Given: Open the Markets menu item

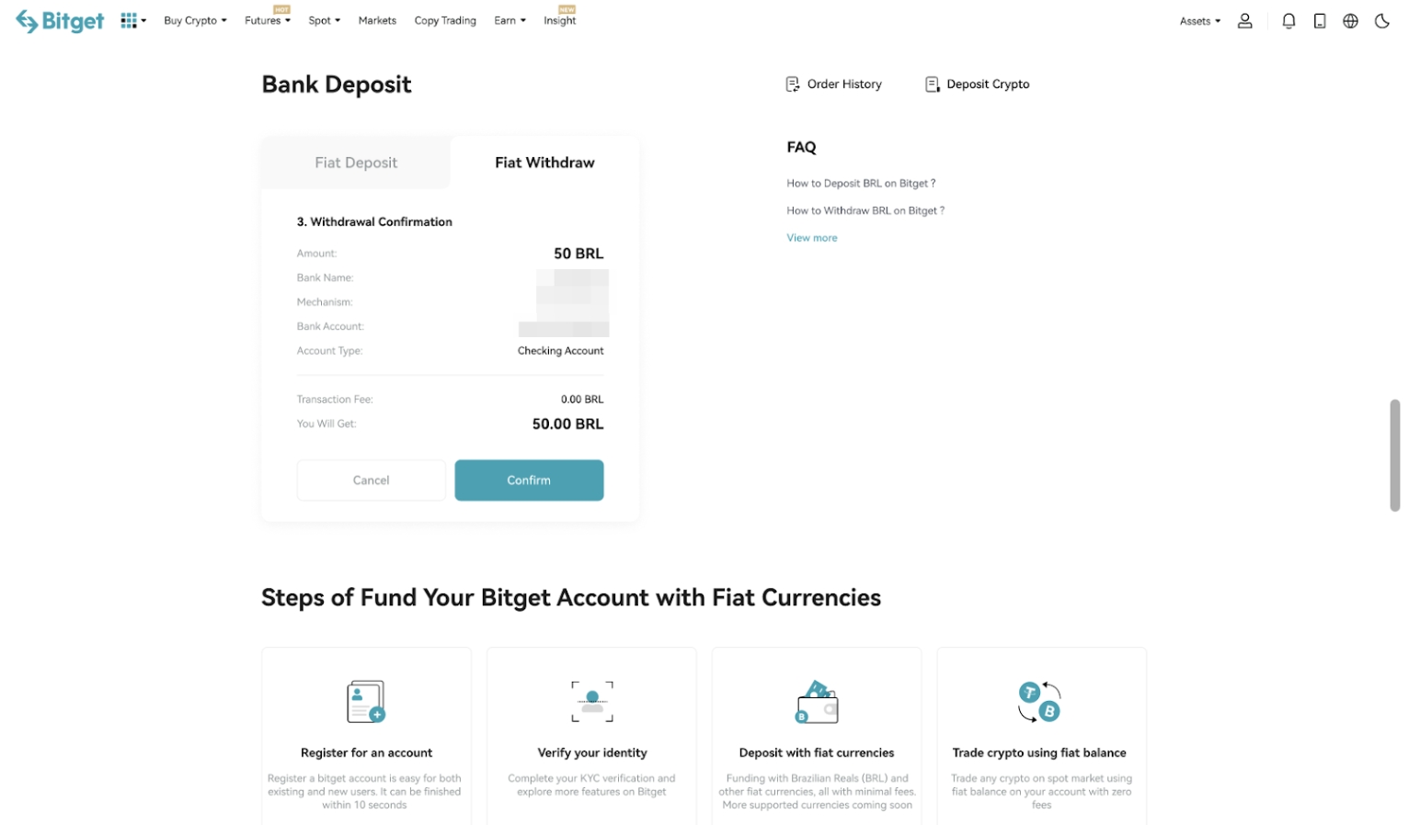Looking at the screenshot, I should [x=377, y=20].
